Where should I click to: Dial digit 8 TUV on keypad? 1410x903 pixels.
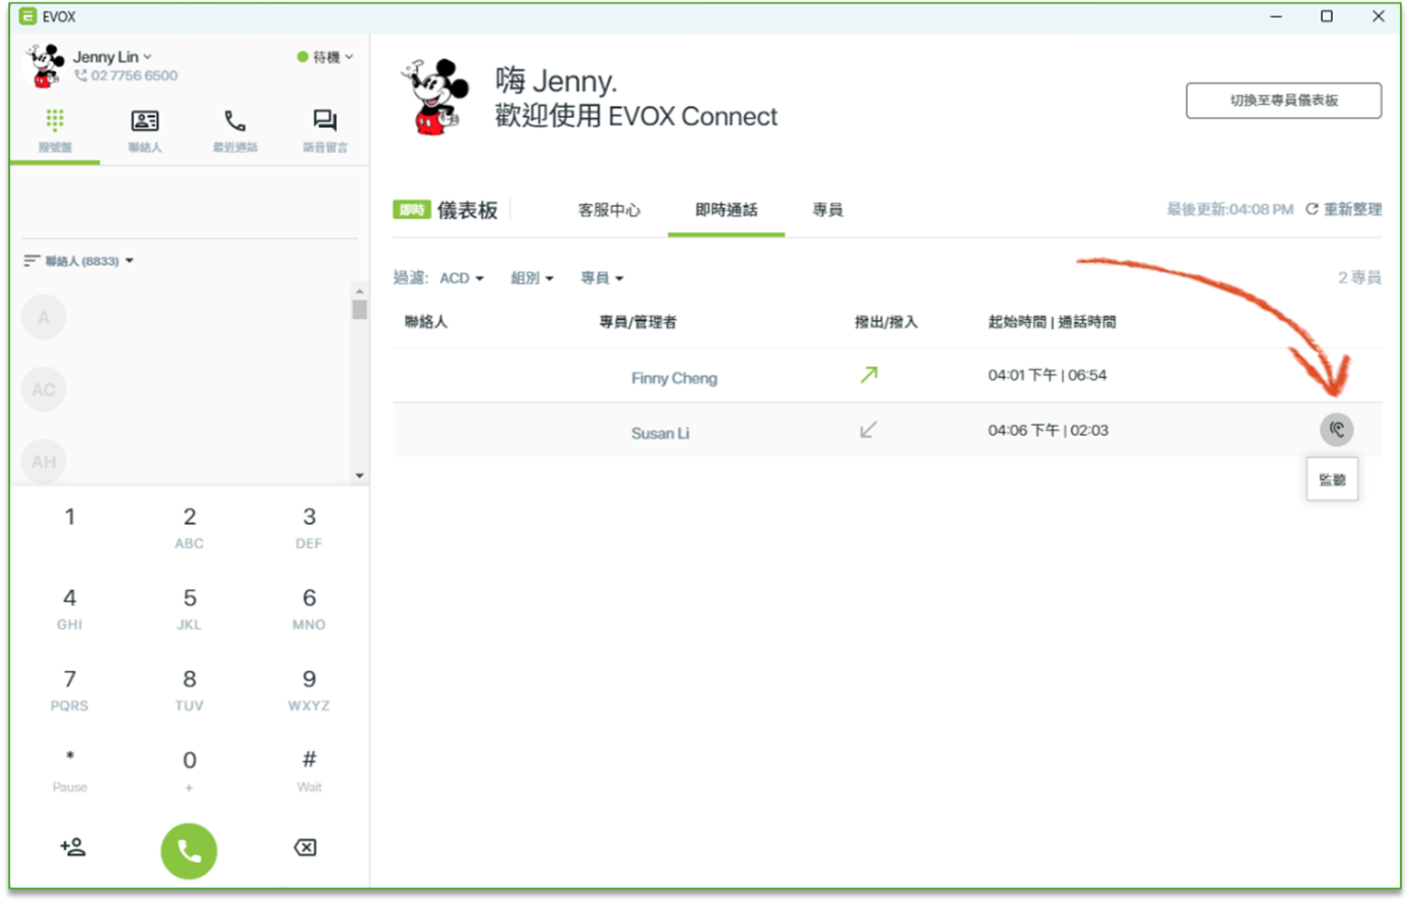tap(189, 690)
